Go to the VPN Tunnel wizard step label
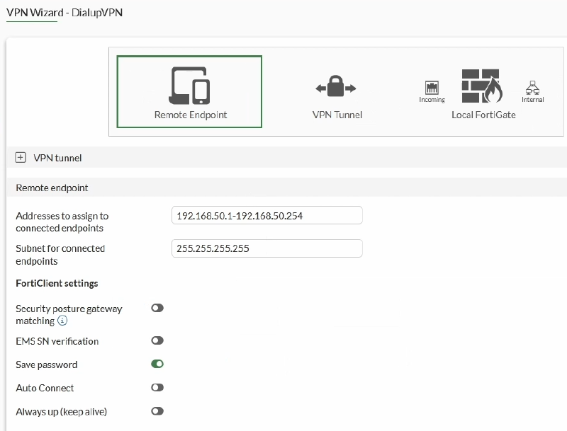This screenshot has height=431, width=567. [337, 115]
